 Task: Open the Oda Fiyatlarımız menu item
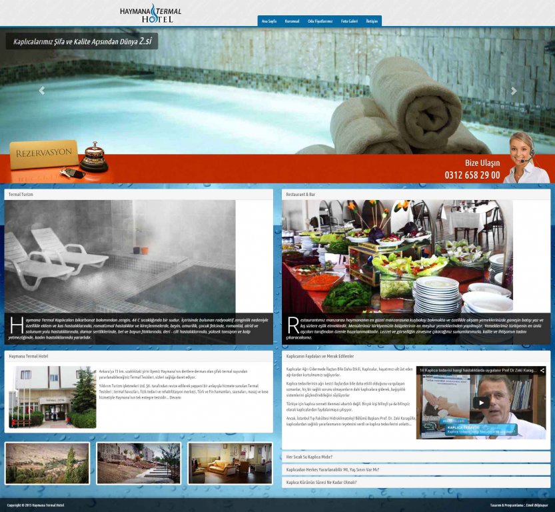pos(319,21)
